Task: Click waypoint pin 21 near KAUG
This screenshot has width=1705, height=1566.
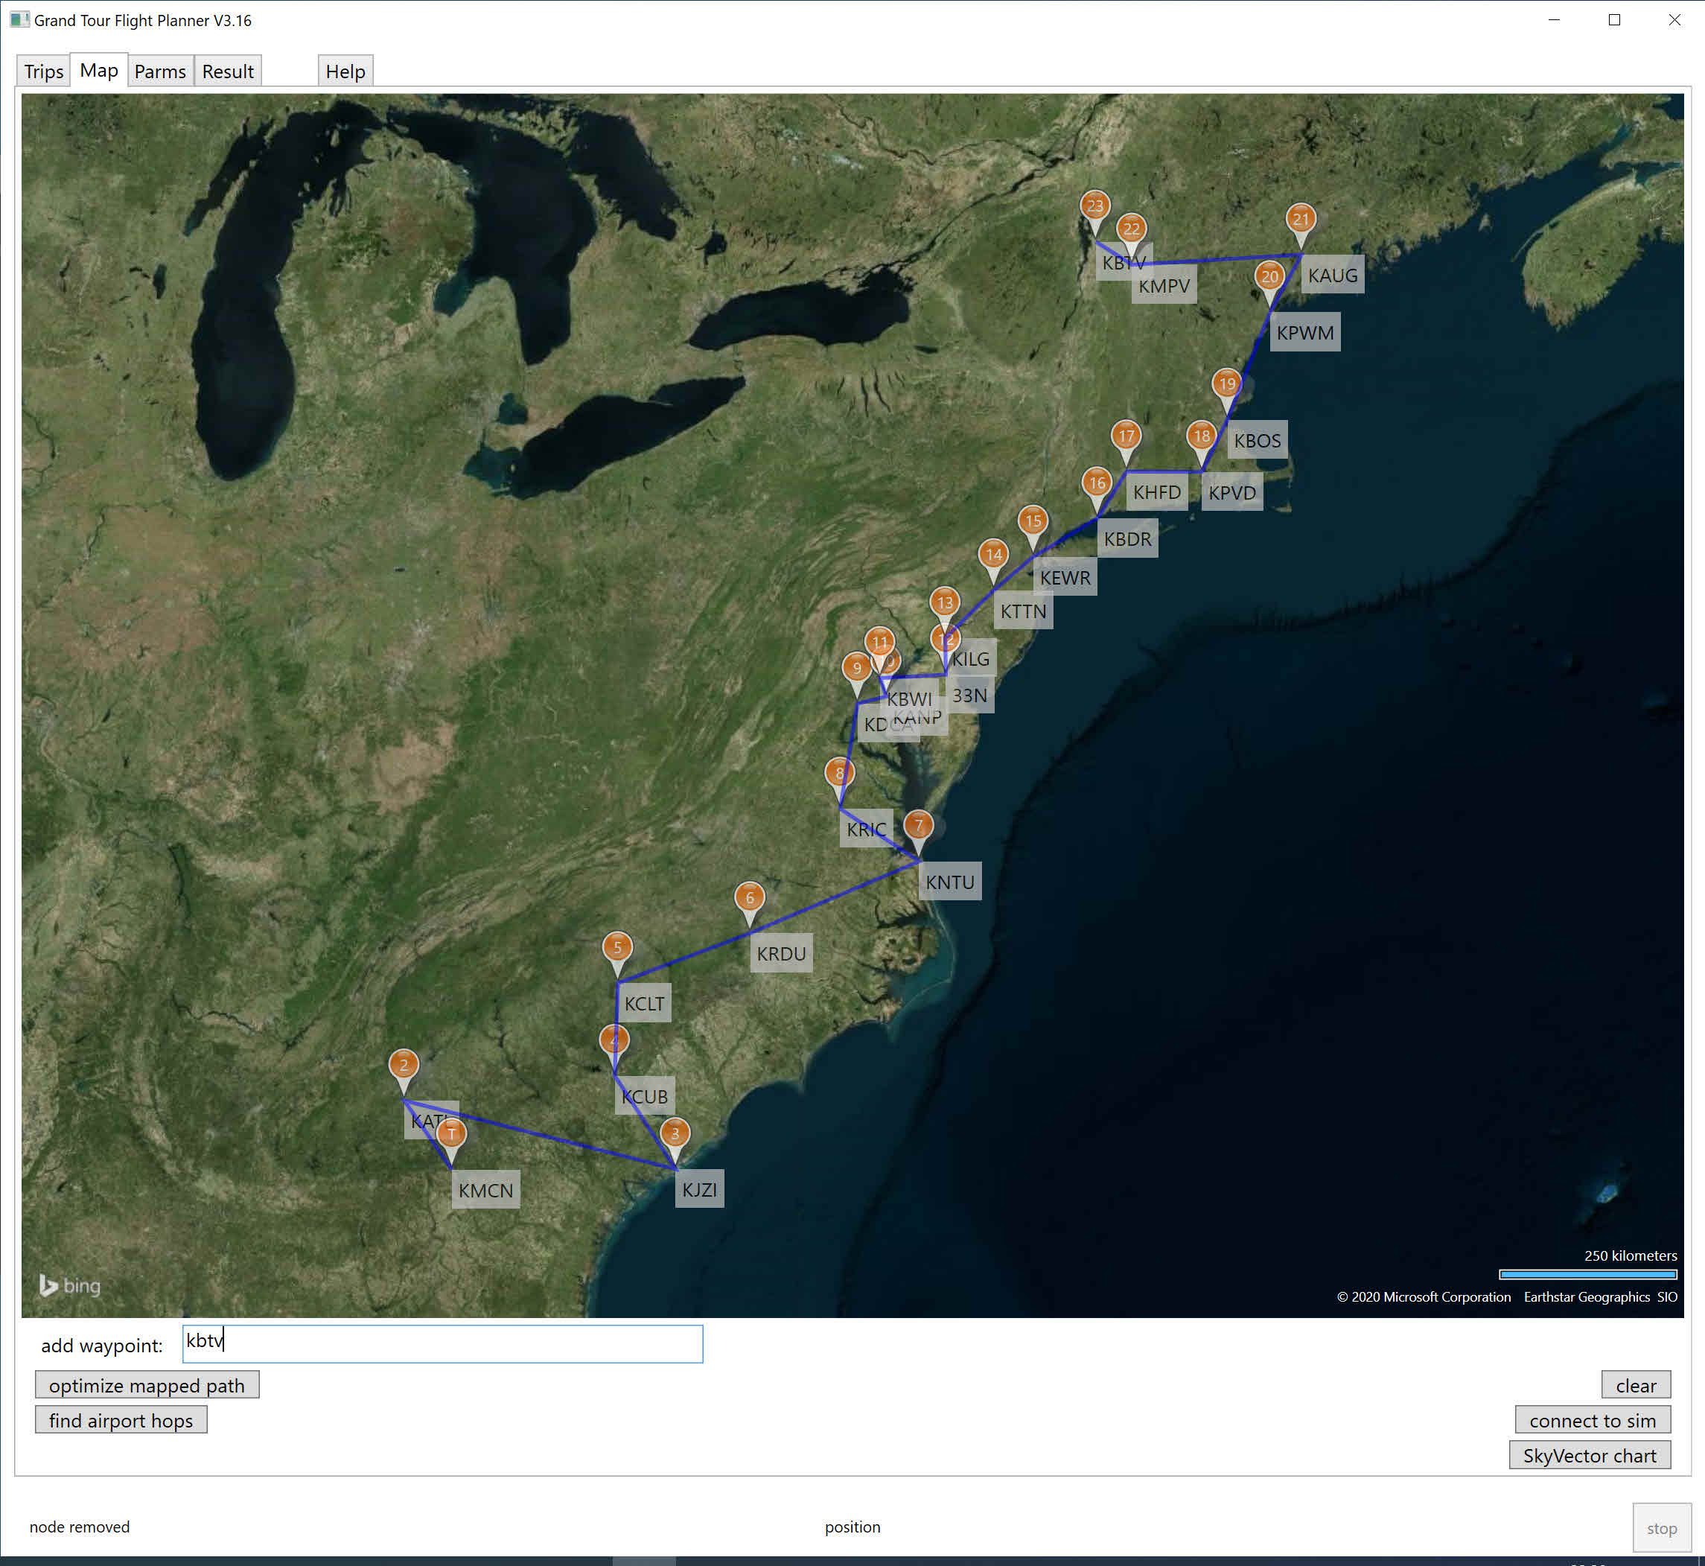Action: click(x=1300, y=220)
